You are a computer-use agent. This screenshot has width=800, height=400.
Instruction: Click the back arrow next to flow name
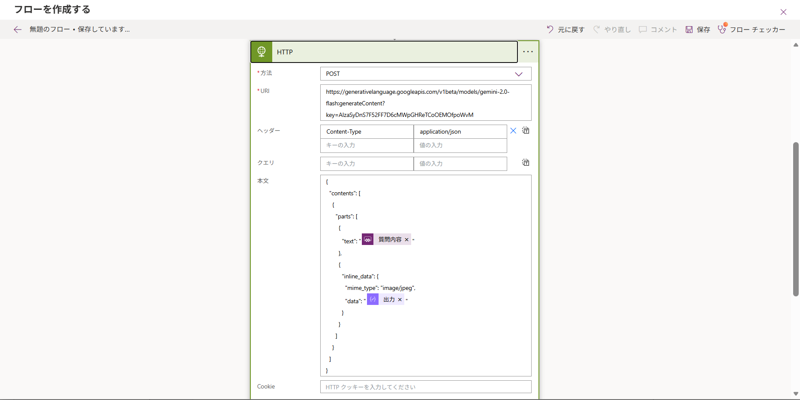point(18,30)
